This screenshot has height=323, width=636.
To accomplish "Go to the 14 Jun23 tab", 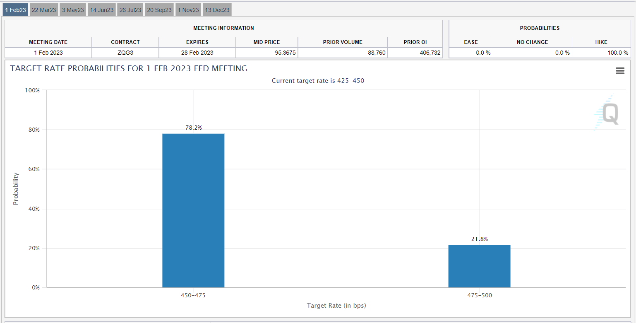I will (x=102, y=10).
